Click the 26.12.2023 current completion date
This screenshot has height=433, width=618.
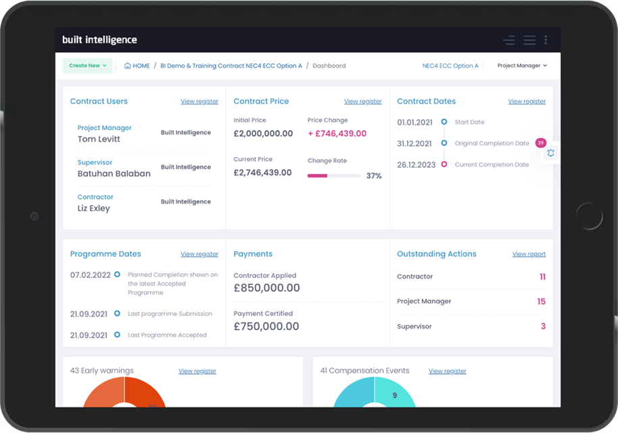click(x=417, y=165)
